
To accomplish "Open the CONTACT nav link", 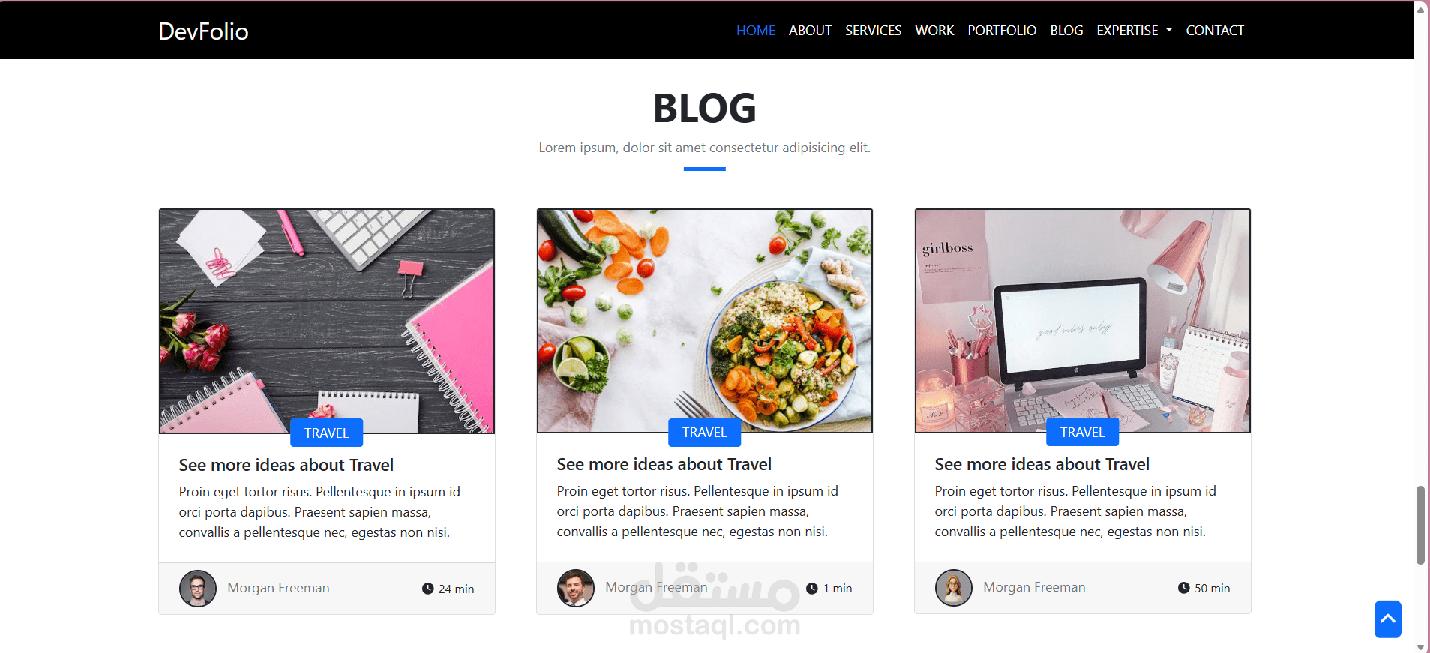I will (1215, 31).
